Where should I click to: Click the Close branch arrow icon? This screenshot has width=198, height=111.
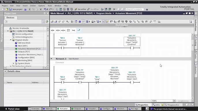pyautogui.click(x=79, y=30)
